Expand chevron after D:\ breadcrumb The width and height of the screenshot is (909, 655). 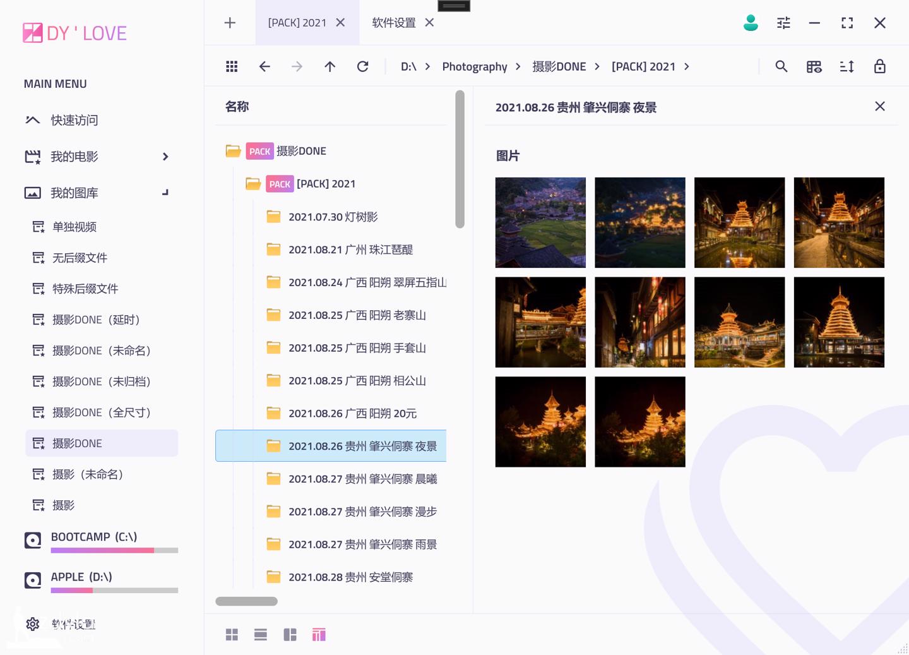(x=427, y=66)
